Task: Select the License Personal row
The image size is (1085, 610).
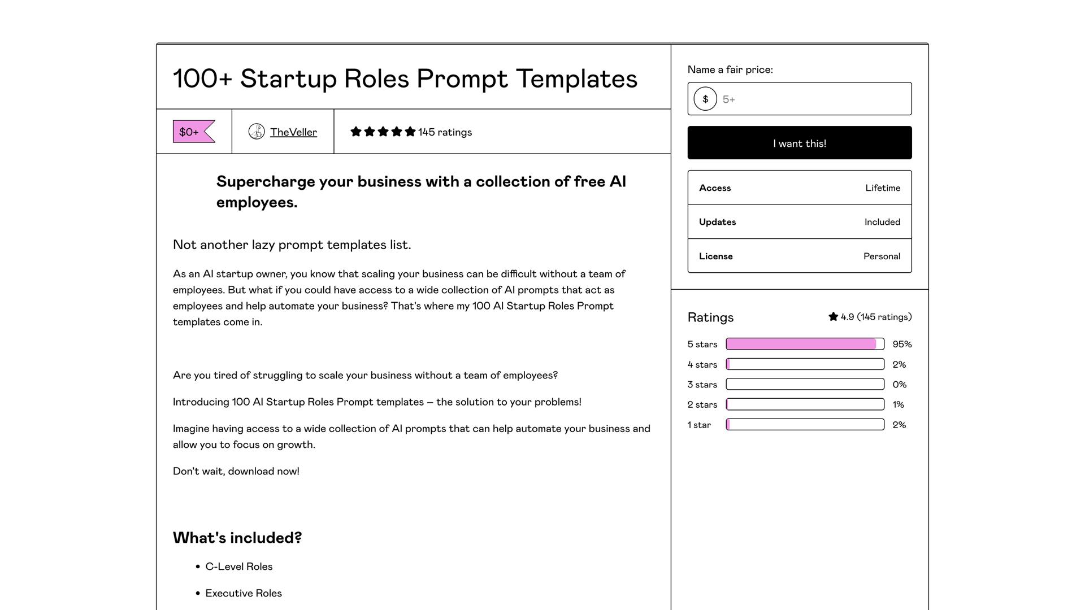Action: tap(799, 256)
